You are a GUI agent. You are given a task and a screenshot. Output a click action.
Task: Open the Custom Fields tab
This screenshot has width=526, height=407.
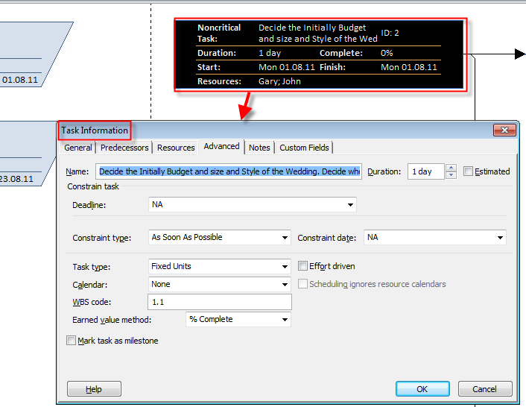(x=304, y=148)
